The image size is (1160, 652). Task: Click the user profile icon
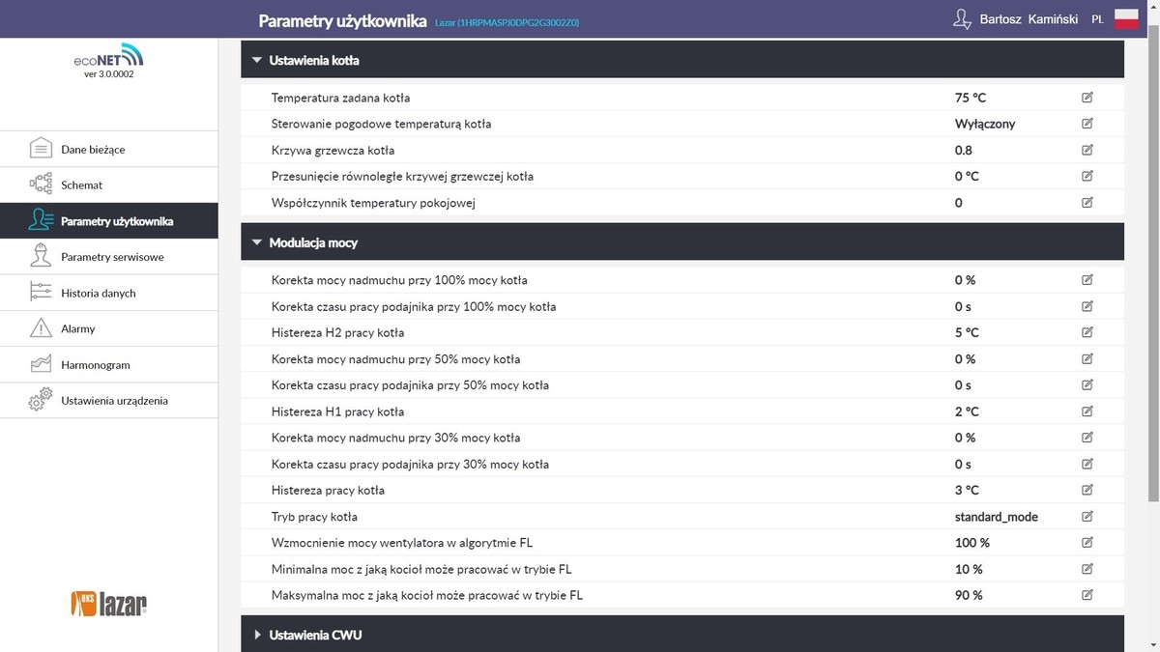961,19
